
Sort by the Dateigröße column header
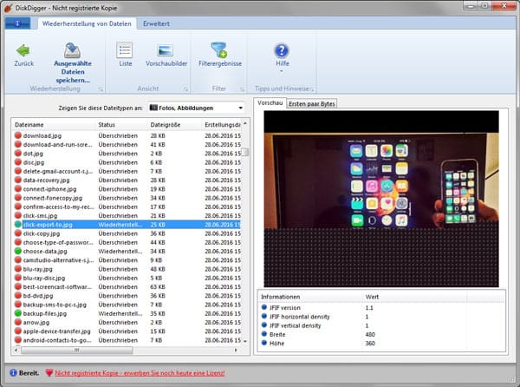(x=165, y=124)
